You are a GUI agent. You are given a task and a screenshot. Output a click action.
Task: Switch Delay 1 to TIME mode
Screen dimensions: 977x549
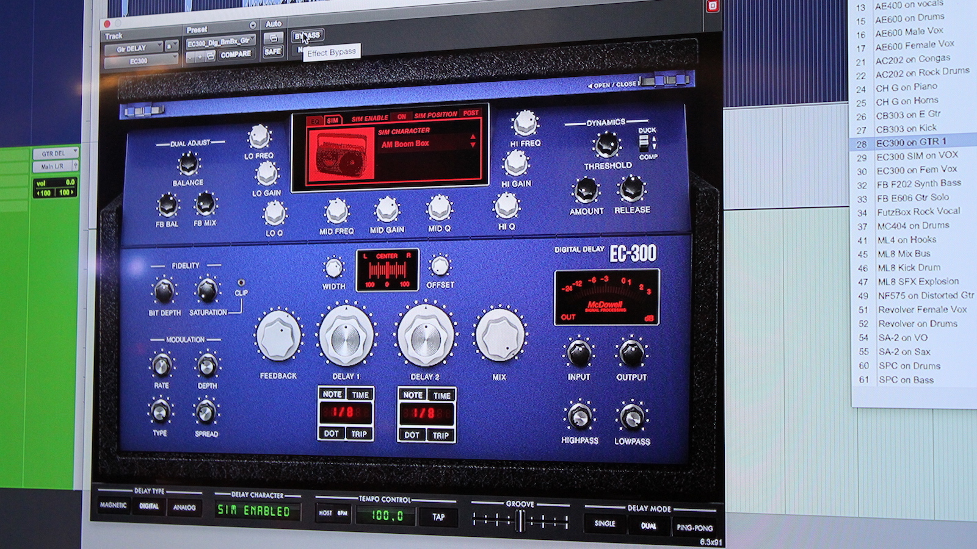point(360,395)
